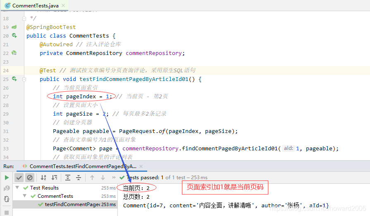Open the CommentTests.java editor tab
The width and height of the screenshot is (370, 216).
(36, 5)
